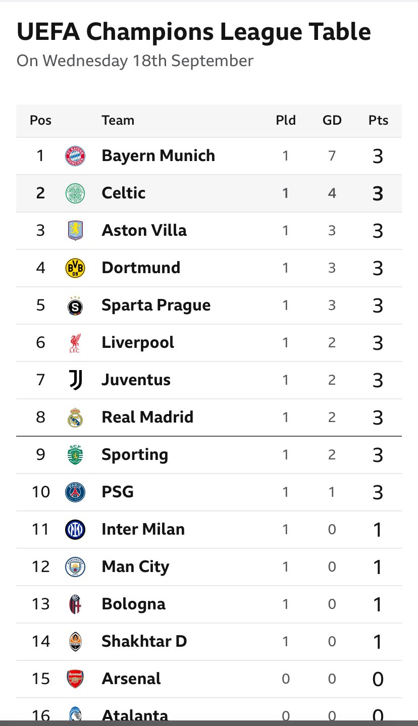
Task: Click the Team column header
Action: (118, 121)
